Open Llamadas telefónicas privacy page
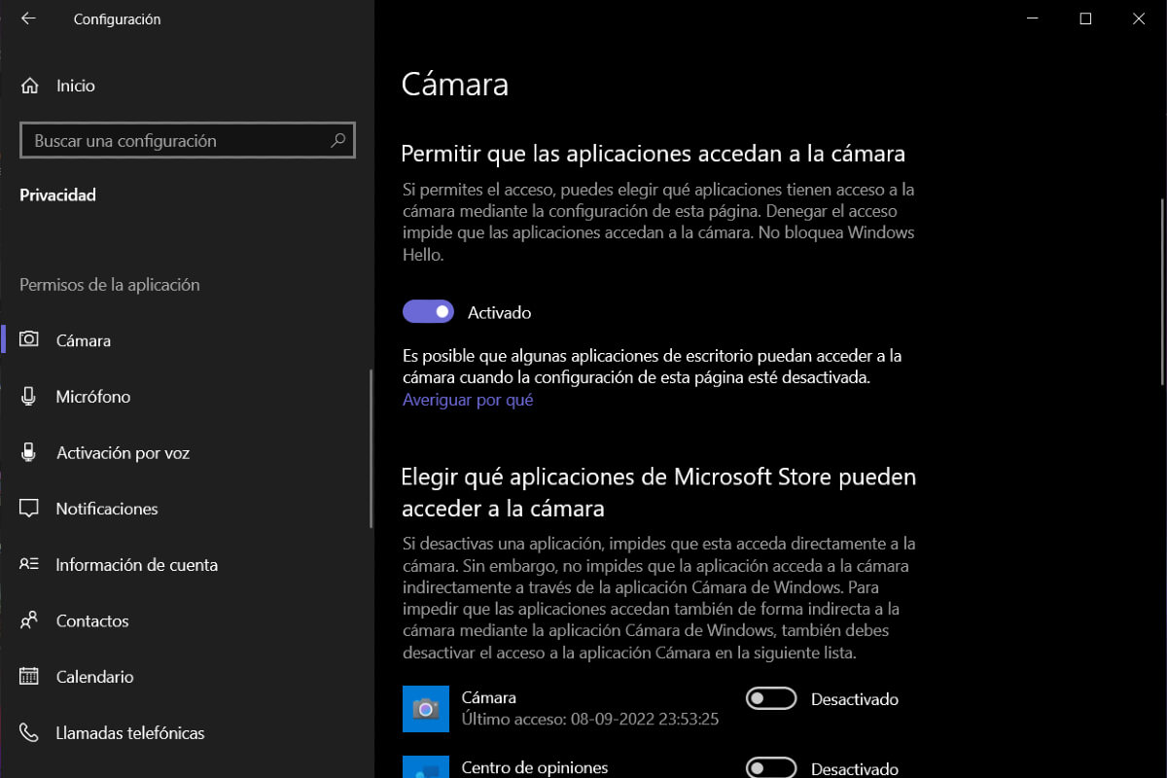1167x778 pixels. coord(130,732)
